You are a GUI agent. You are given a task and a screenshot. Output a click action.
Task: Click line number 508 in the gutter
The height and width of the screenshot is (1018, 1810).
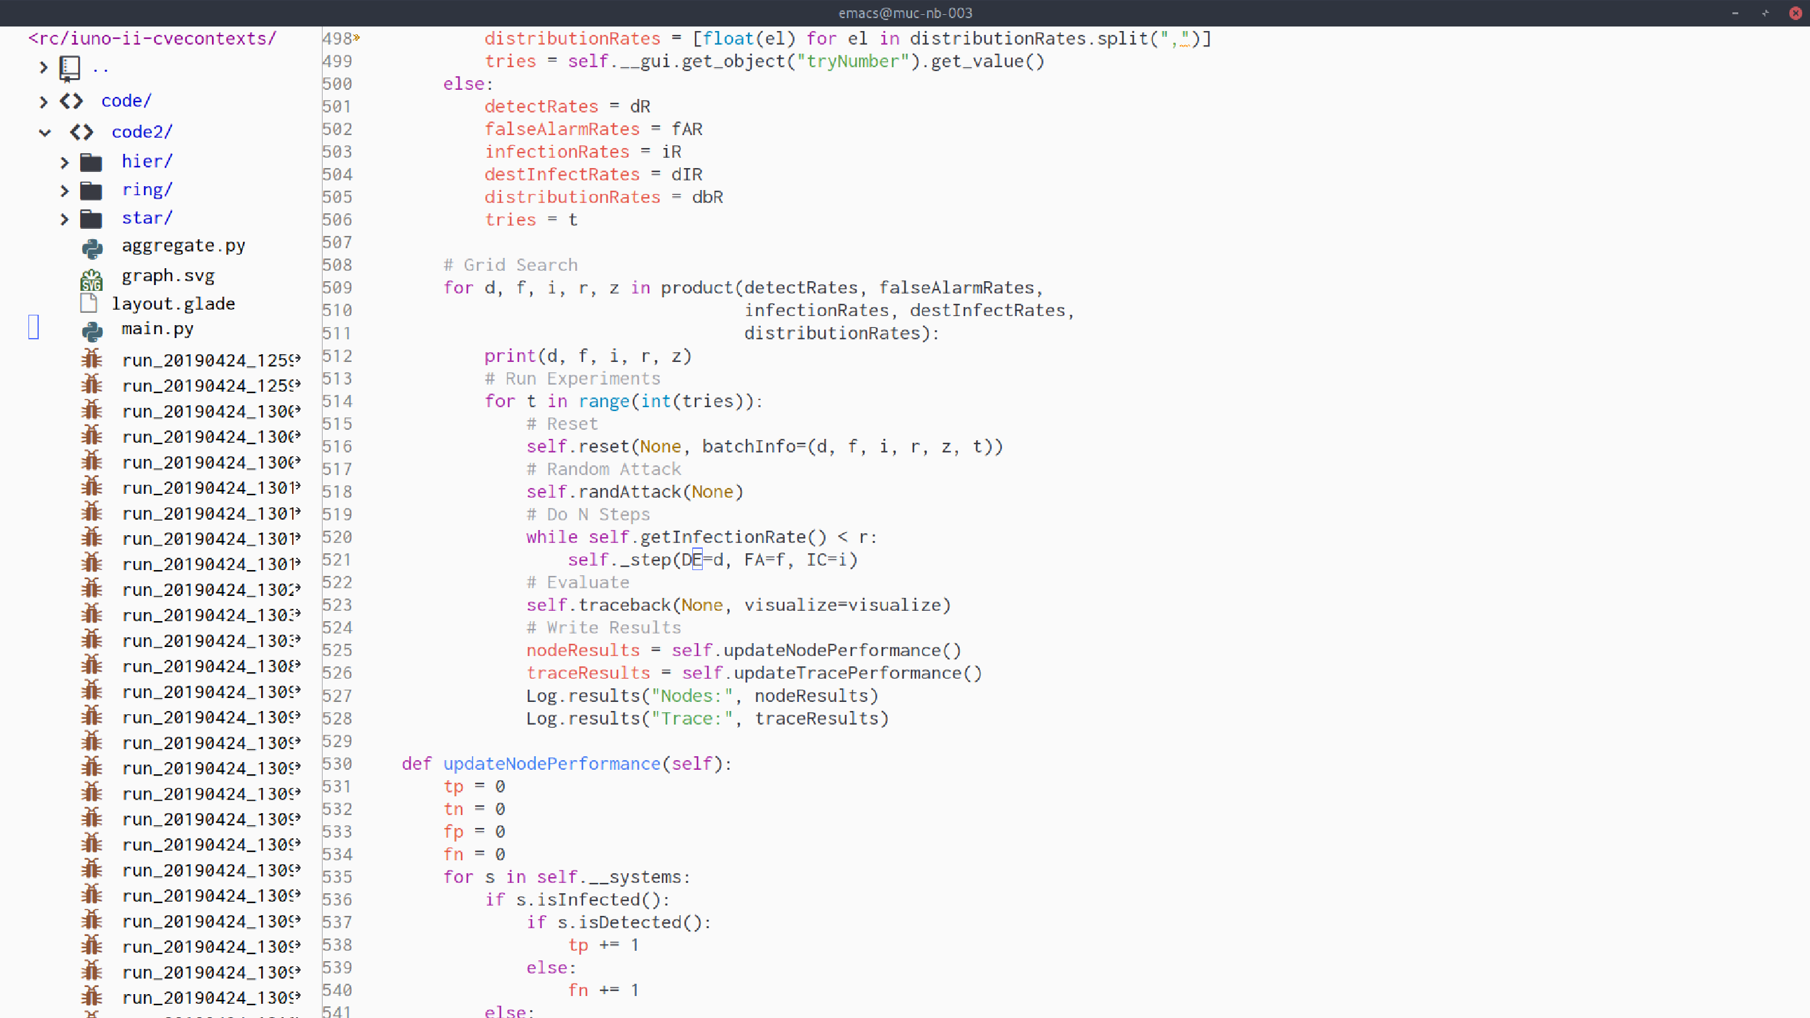(x=337, y=266)
